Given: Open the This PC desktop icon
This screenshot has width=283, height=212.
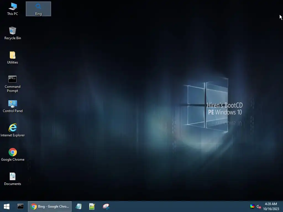Looking at the screenshot, I should pos(13,9).
